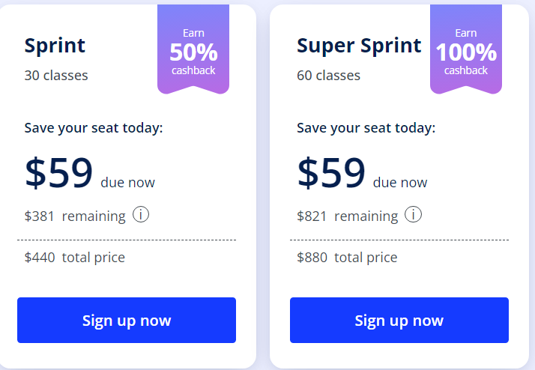
Task: Click Sign up now on Sprint plan
Action: click(127, 320)
